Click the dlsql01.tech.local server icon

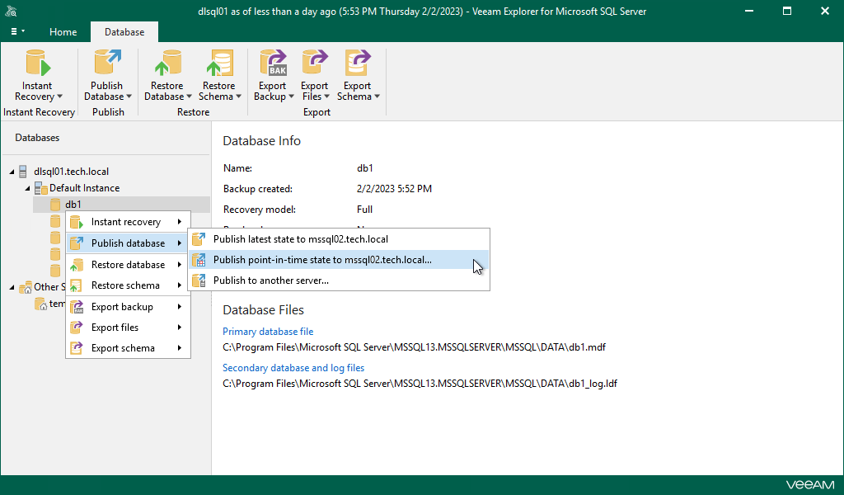[22, 172]
